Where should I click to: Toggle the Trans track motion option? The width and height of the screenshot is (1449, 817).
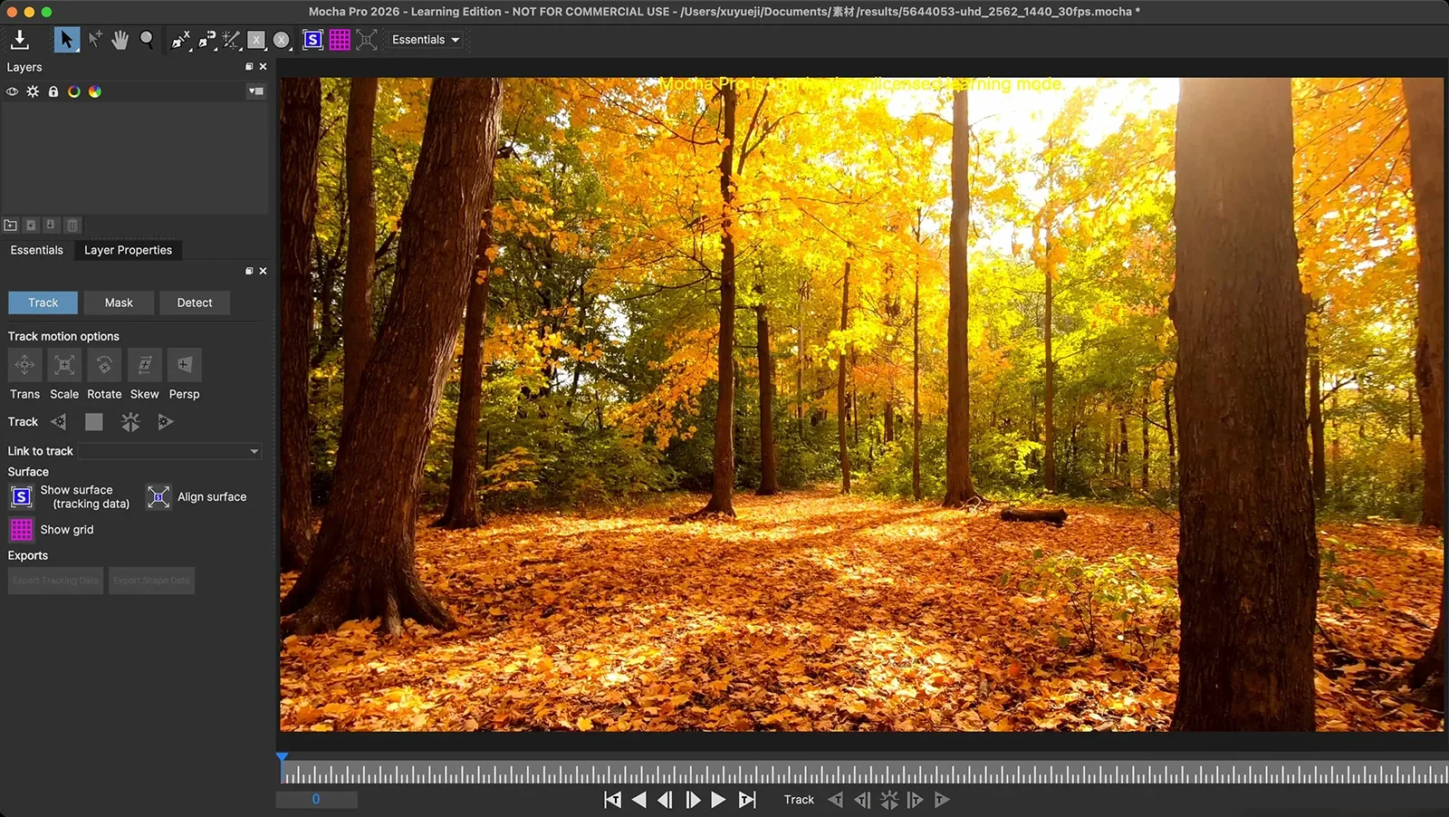(24, 365)
